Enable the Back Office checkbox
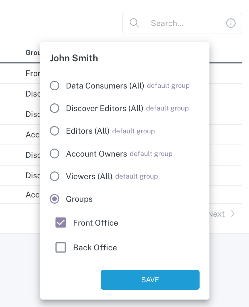The height and width of the screenshot is (307, 249). [61, 248]
